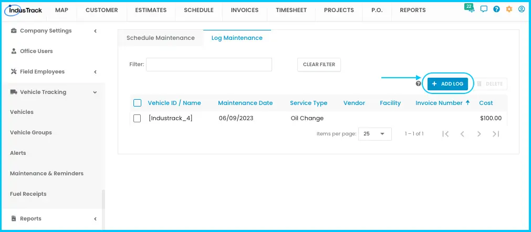Click the Invoice Number sort arrow
The image size is (531, 232).
468,103
